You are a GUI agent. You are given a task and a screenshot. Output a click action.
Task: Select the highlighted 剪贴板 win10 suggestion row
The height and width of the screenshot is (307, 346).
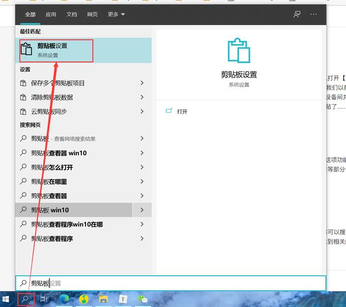tap(74, 210)
